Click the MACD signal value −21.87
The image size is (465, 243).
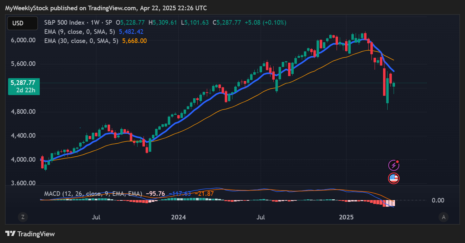tap(204, 194)
